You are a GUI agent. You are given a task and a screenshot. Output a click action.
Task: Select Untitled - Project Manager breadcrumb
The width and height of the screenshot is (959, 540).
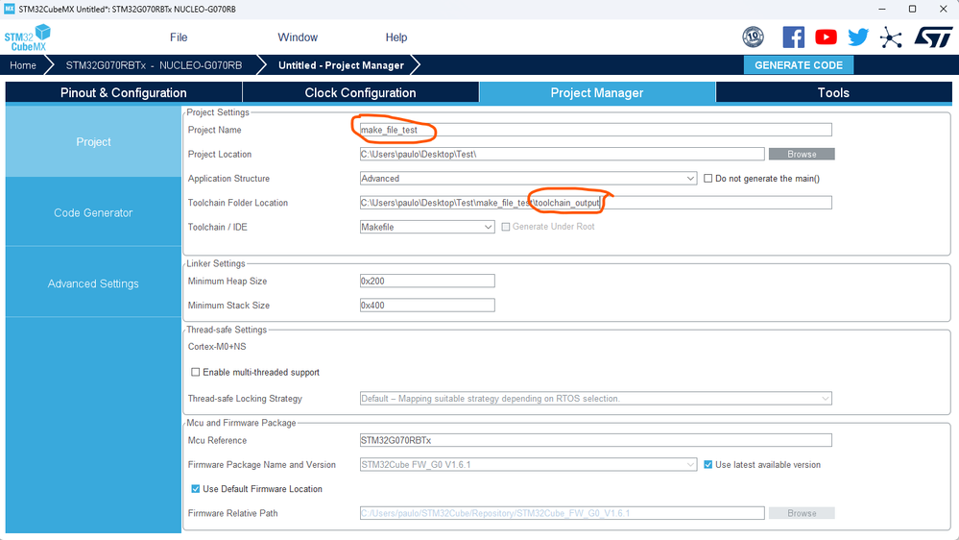pos(341,65)
